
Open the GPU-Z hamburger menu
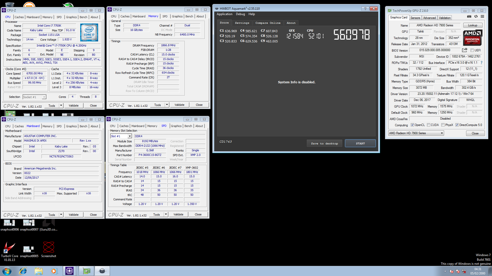point(482,17)
